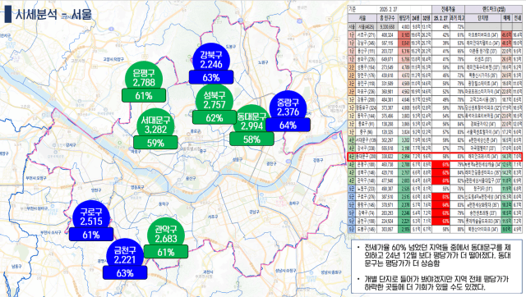Select the 서대문구 3,282 circle marker

[155, 124]
